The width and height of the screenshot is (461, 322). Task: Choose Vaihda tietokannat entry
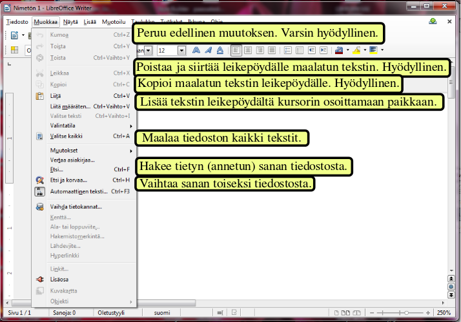point(84,207)
